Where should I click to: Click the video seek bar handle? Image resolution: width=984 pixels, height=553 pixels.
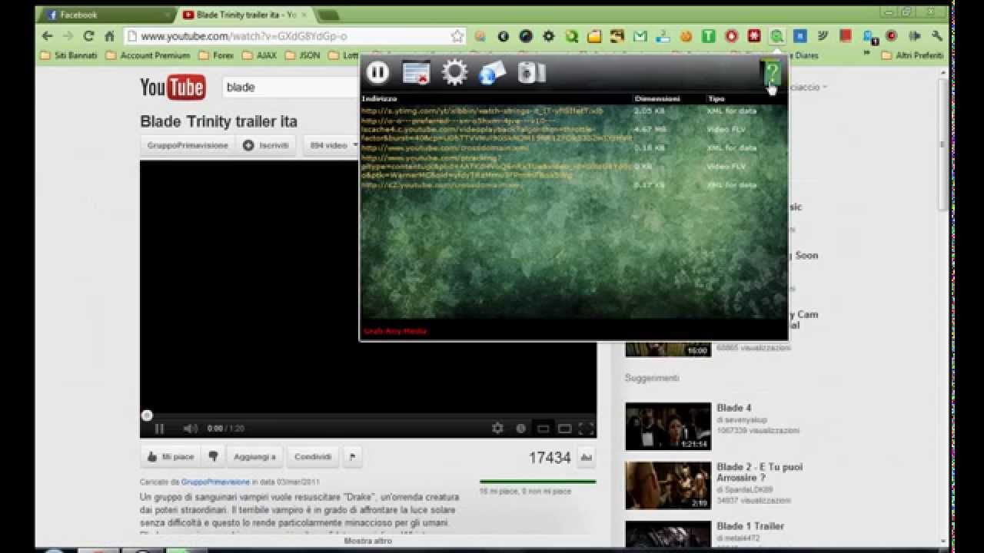(x=147, y=416)
